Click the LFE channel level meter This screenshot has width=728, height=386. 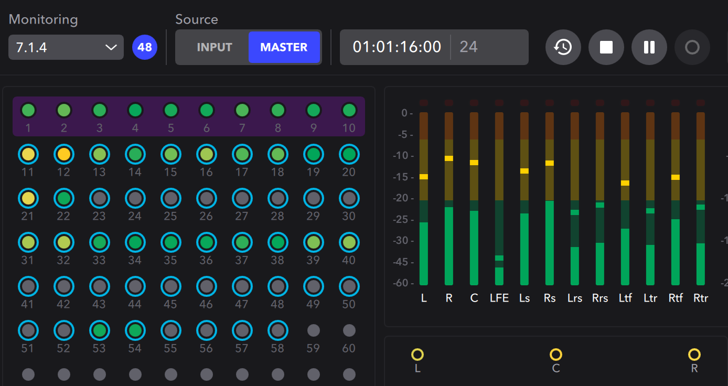(x=499, y=198)
